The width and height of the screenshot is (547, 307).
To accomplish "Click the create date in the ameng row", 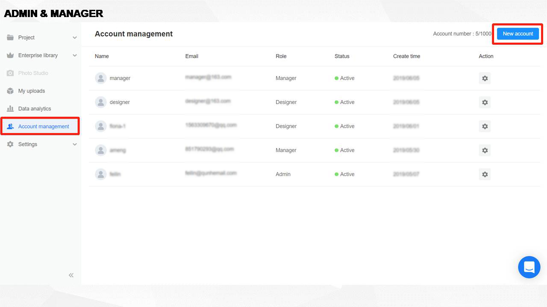I will (406, 150).
